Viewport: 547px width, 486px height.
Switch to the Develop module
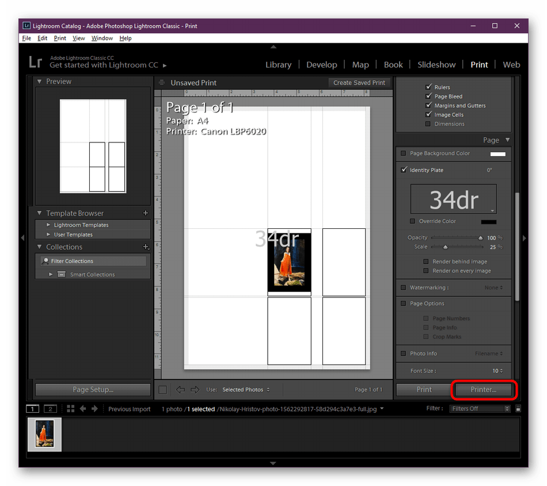point(322,65)
